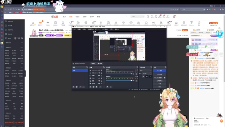Screen dimensions: 225x127
Task: Click the alarm clock icon in Douyu toolbar
Action: tap(63, 23)
